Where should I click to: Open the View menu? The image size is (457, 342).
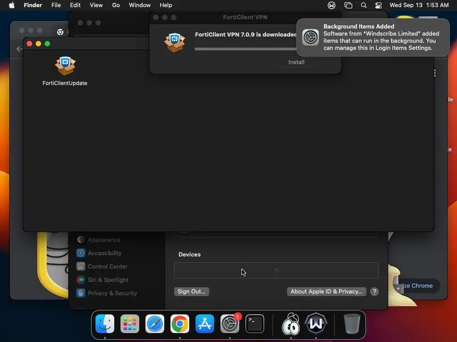tap(96, 5)
